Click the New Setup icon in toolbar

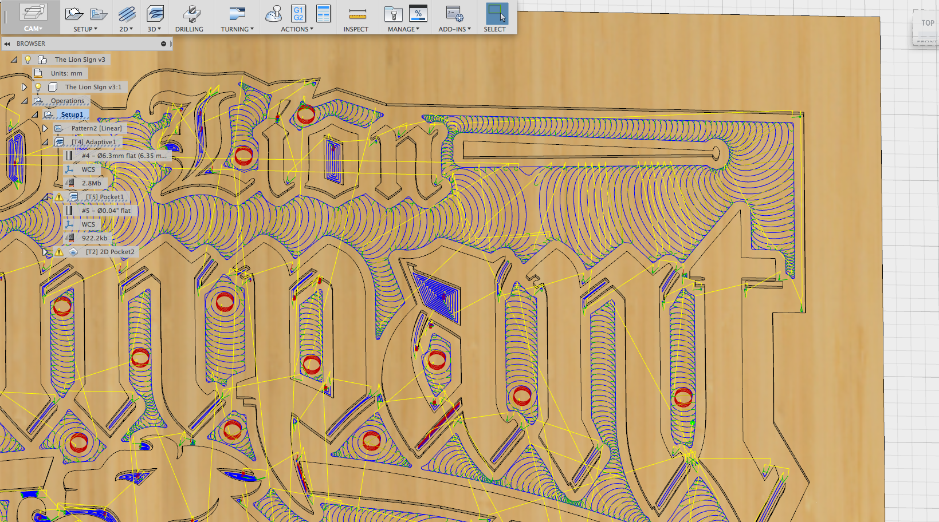[x=74, y=14]
